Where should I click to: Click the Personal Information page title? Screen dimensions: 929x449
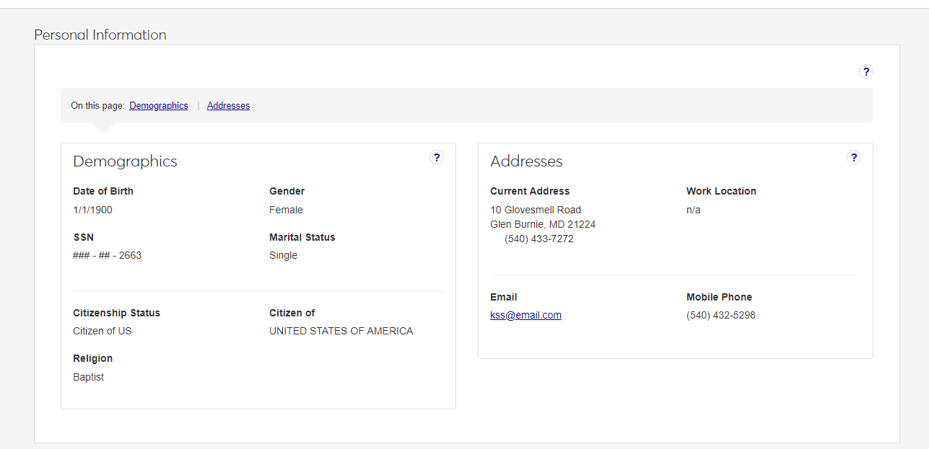100,35
